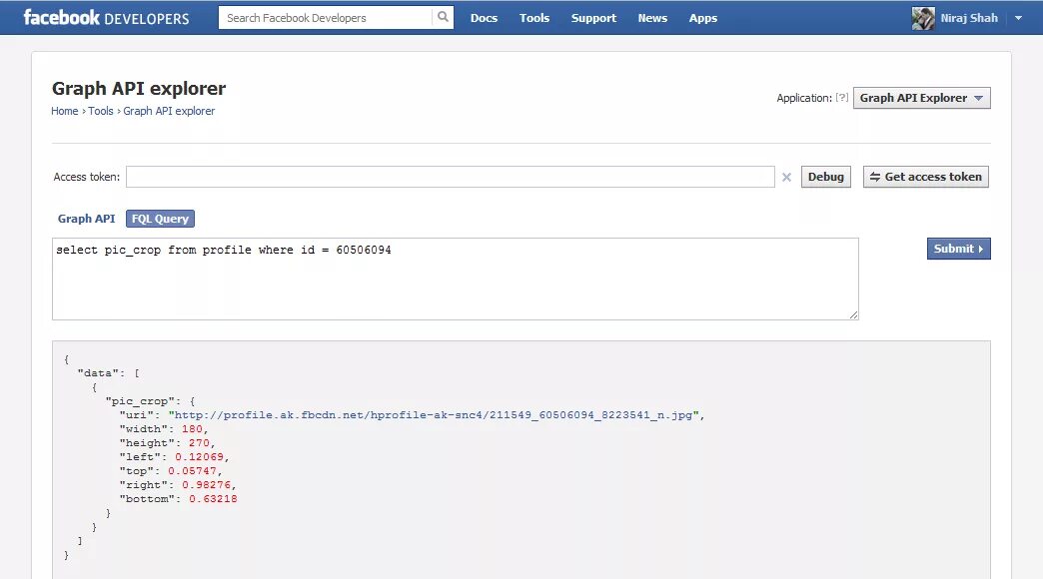Click the Niraj Shah username
1043x579 pixels.
coord(969,18)
